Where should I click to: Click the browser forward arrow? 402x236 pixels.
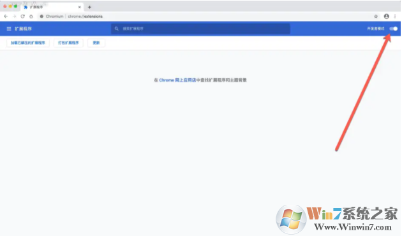coord(14,17)
